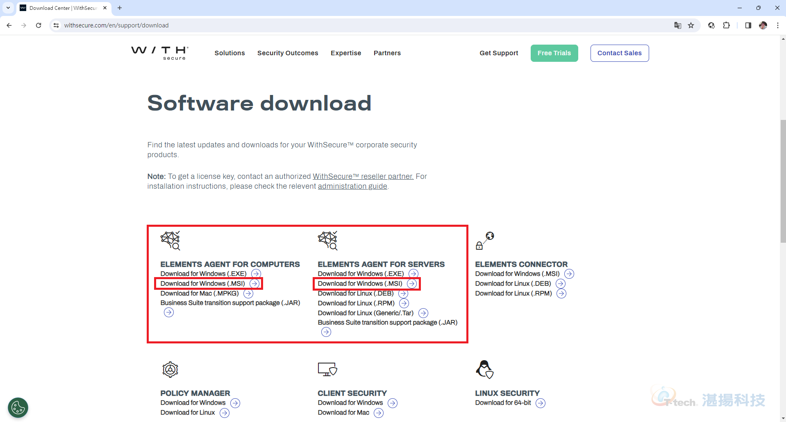Viewport: 786px width, 422px height.
Task: Open the extensions puzzle icon
Action: click(726, 25)
